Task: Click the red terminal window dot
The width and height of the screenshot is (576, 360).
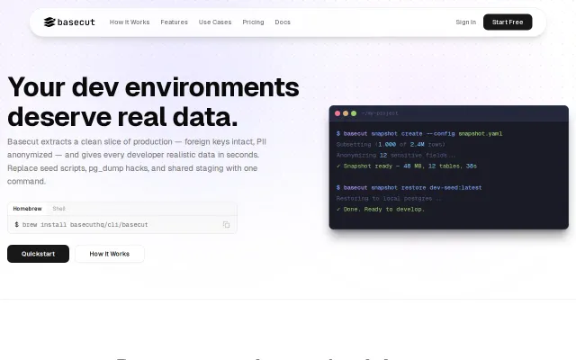Action: (x=337, y=113)
